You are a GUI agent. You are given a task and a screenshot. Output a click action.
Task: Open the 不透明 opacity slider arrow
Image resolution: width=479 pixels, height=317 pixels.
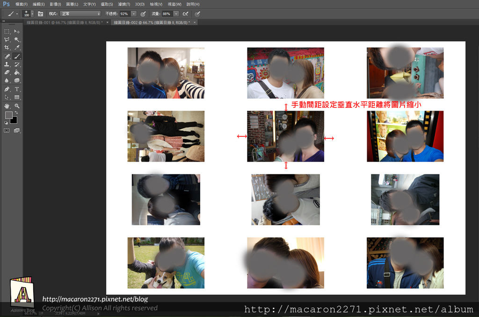point(134,14)
